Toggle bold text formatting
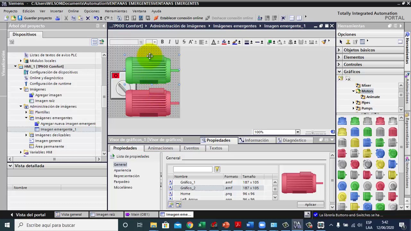The image size is (411, 231). pyautogui.click(x=162, y=42)
